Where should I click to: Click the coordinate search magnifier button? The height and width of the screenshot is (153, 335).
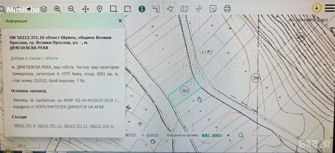pos(241,135)
